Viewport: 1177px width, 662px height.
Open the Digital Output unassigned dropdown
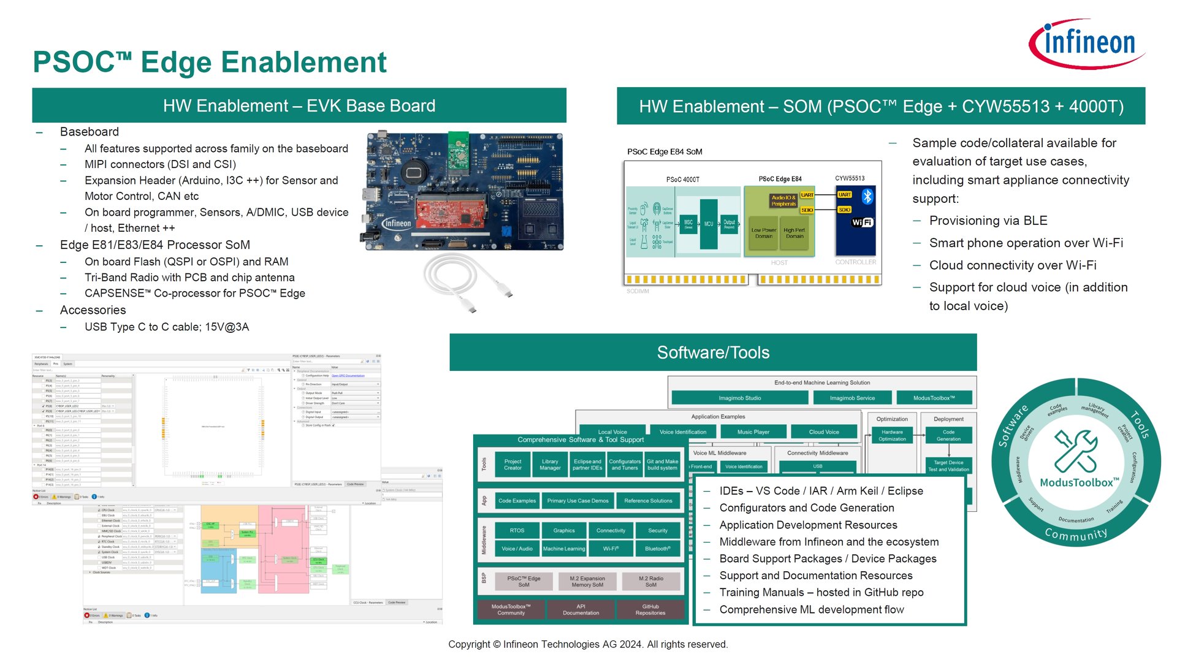[x=356, y=417]
